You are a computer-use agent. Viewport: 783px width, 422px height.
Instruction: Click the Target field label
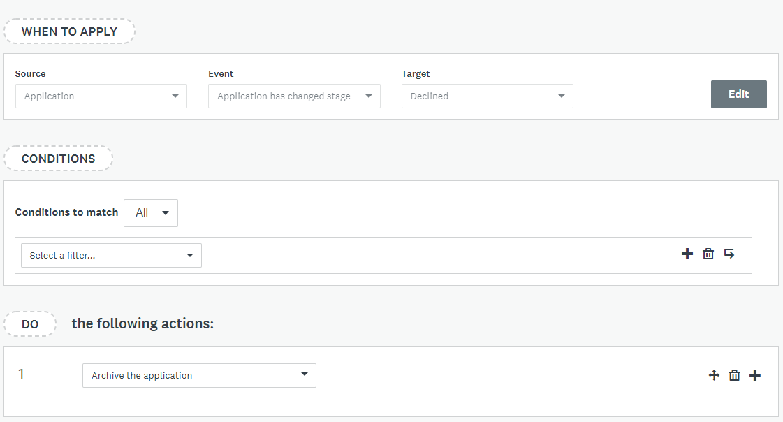[x=416, y=73]
